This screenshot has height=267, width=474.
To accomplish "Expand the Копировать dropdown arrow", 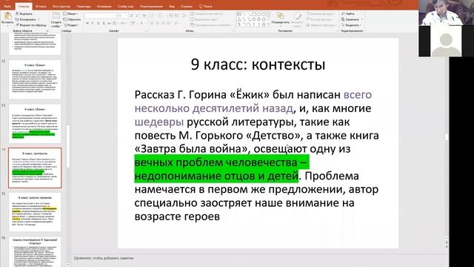I will click(x=39, y=19).
